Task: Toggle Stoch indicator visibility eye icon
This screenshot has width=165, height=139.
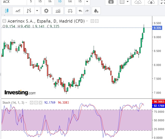Action: [x=32, y=103]
